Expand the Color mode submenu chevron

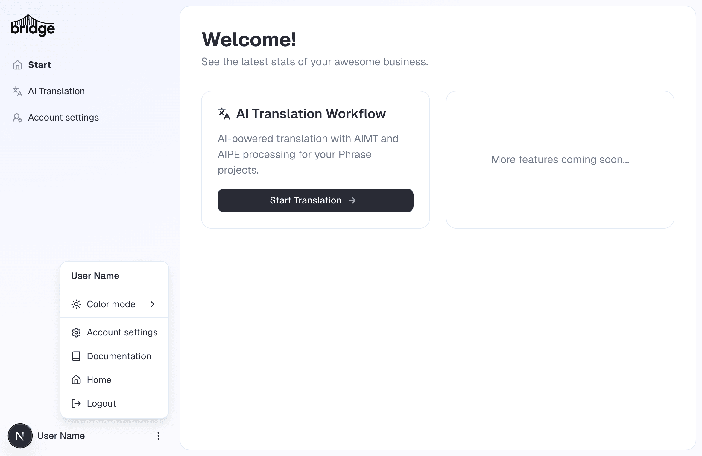pyautogui.click(x=153, y=304)
